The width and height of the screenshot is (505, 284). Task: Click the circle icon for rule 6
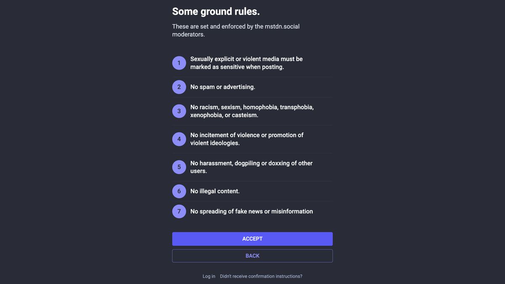click(179, 191)
